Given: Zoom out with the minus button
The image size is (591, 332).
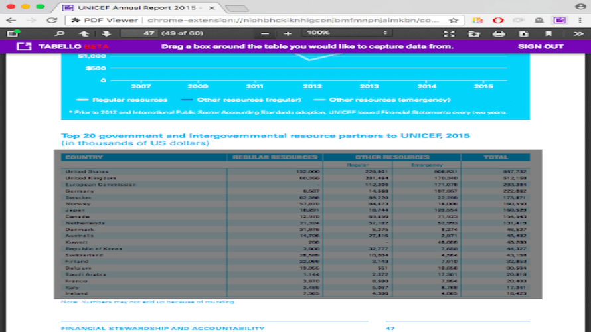Looking at the screenshot, I should pos(265,34).
